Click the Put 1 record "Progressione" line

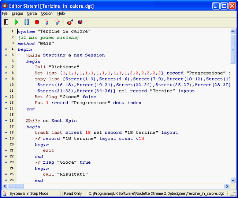coord(88,103)
